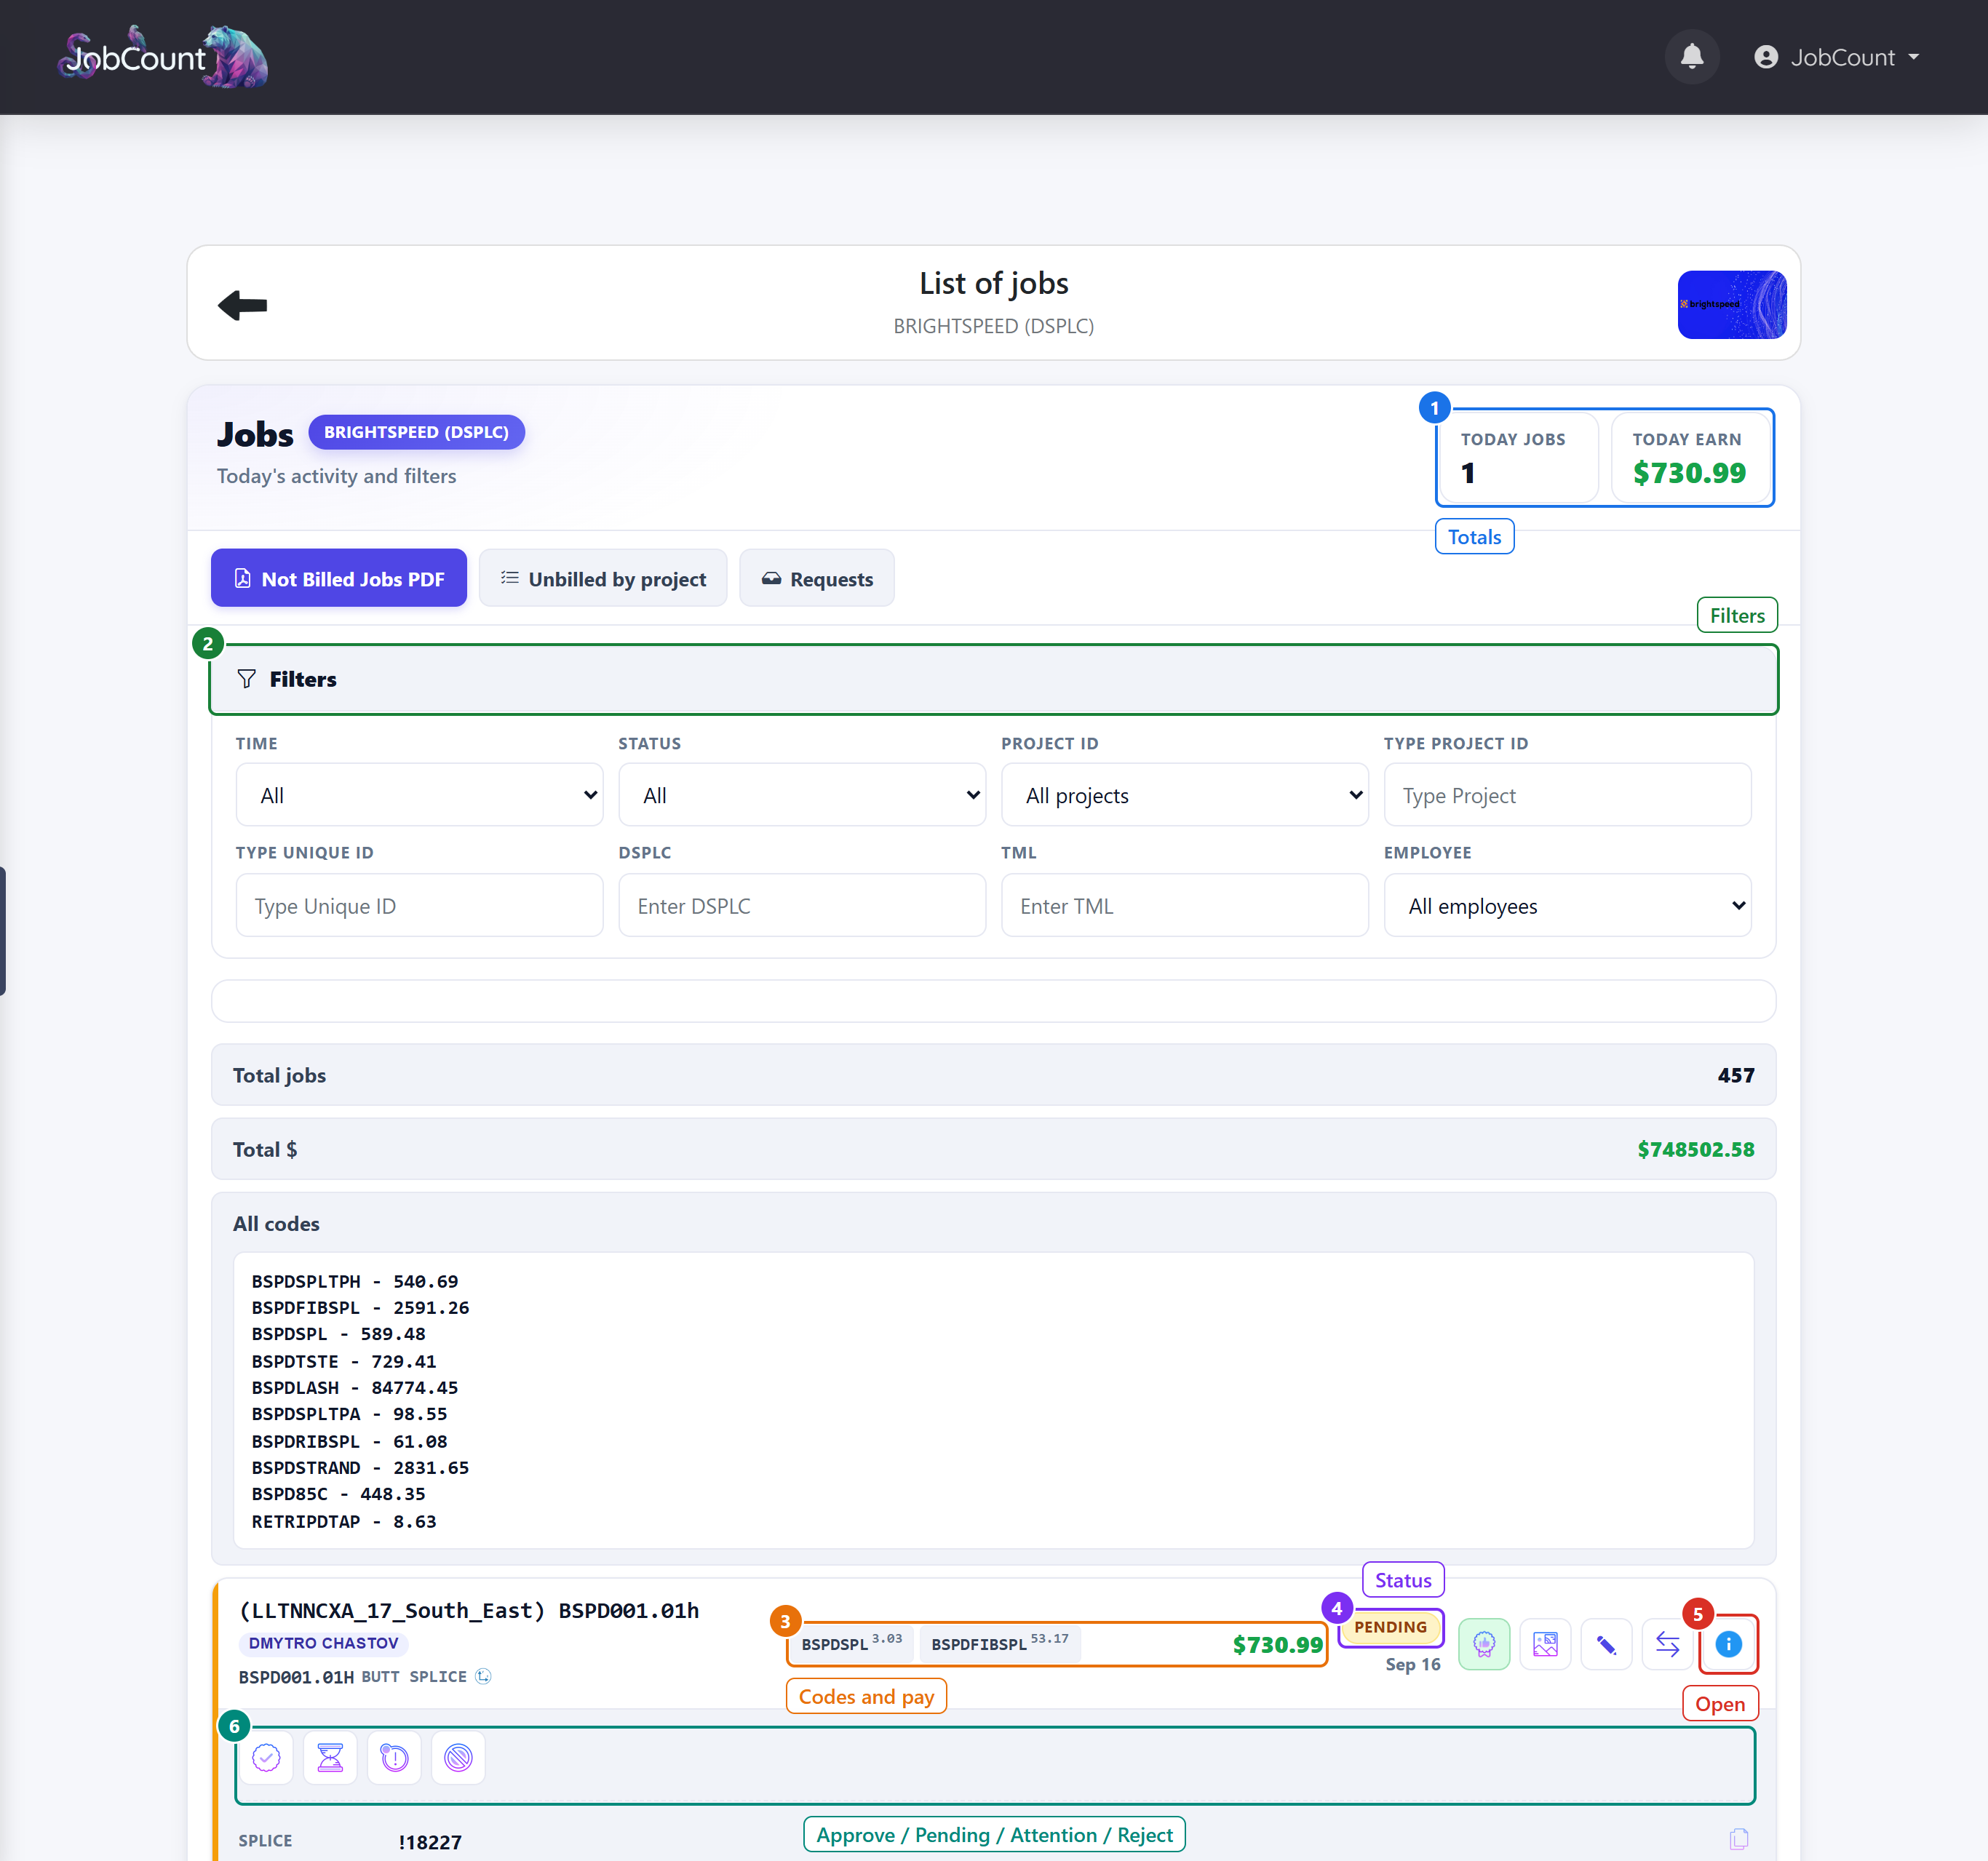Open the job photos image icon

tap(1545, 1644)
